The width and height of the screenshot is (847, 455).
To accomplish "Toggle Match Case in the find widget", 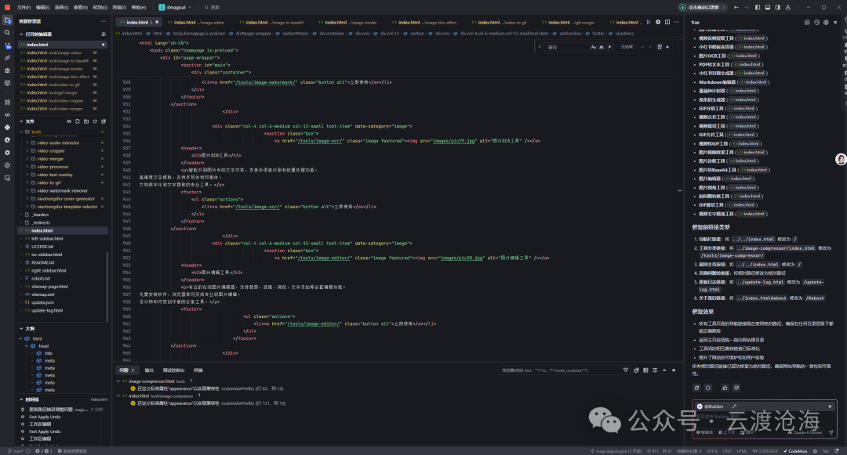I will [593, 47].
